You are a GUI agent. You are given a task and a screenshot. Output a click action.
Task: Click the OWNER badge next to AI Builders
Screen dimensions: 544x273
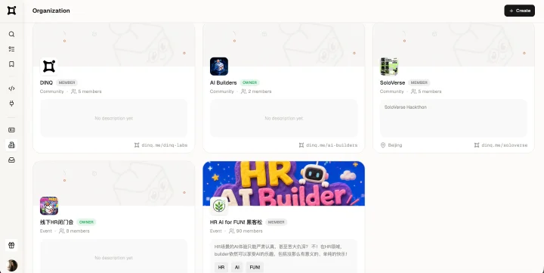(250, 82)
